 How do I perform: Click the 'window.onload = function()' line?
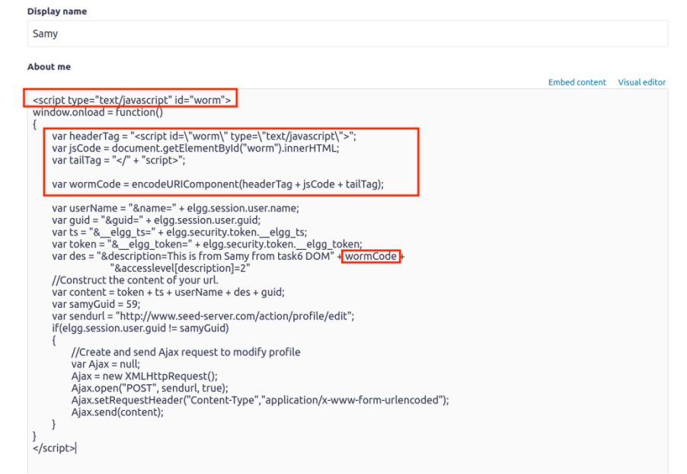[97, 112]
